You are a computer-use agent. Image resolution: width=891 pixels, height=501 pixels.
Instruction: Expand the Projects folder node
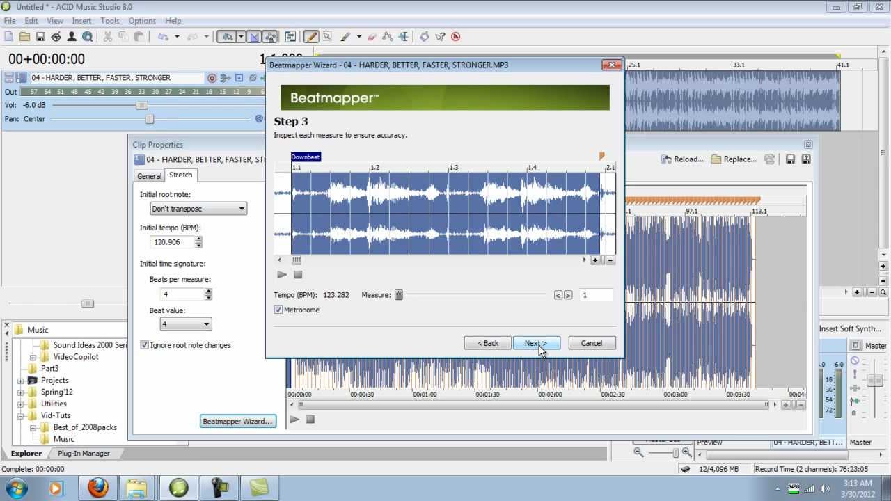pyautogui.click(x=21, y=381)
